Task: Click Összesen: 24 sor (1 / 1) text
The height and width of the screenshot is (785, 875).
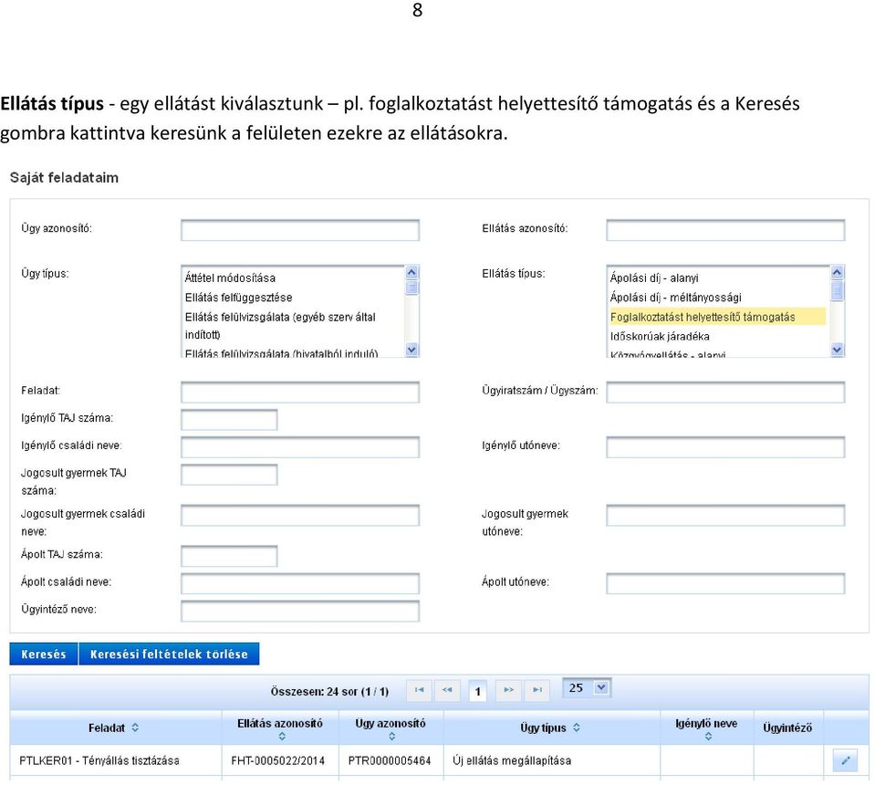Action: tap(329, 691)
